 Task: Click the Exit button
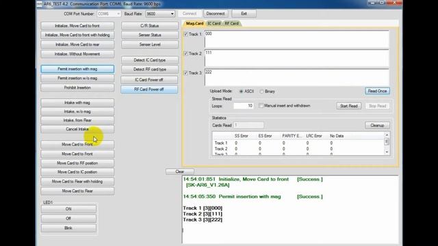coord(244,14)
